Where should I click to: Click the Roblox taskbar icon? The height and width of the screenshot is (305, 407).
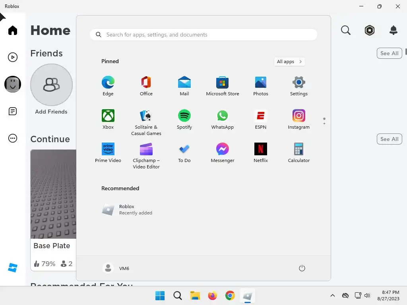pyautogui.click(x=247, y=295)
